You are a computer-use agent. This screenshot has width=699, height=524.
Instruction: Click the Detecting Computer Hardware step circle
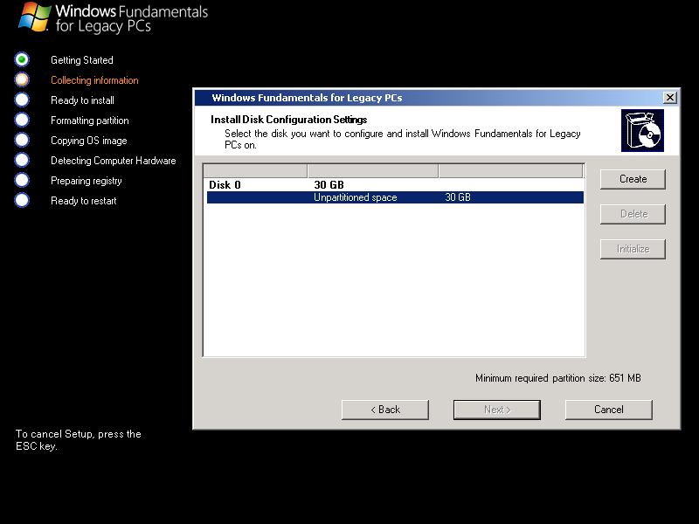pos(21,160)
